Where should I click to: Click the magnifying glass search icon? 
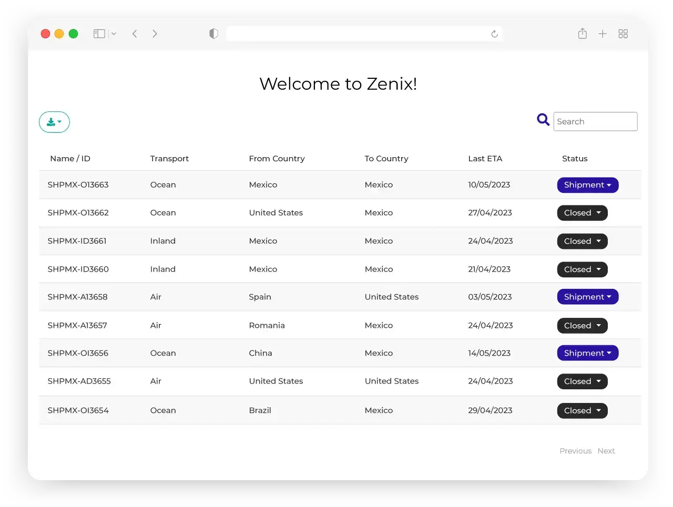pyautogui.click(x=543, y=120)
